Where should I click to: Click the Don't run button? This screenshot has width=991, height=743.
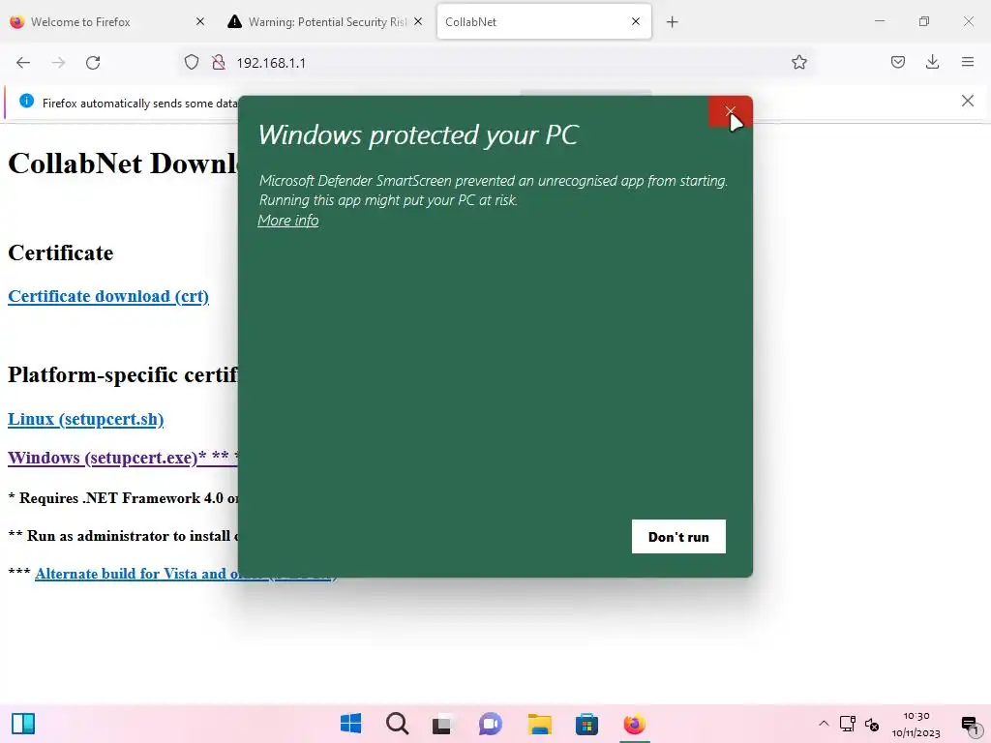coord(678,536)
